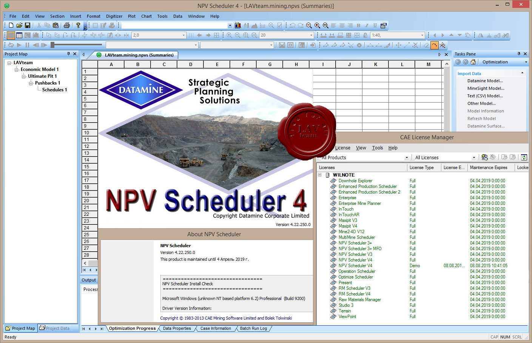
Task: Click the Text (CSV) Model... link
Action: [x=485, y=96]
